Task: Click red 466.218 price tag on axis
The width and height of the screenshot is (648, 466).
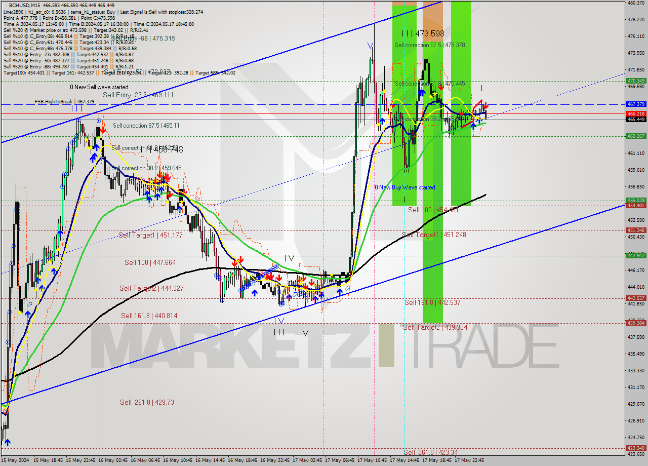Action: (636, 114)
